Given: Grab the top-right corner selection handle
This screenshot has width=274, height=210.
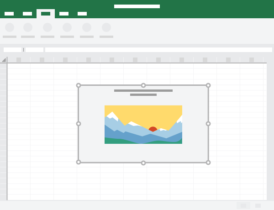Looking at the screenshot, I should [x=208, y=85].
